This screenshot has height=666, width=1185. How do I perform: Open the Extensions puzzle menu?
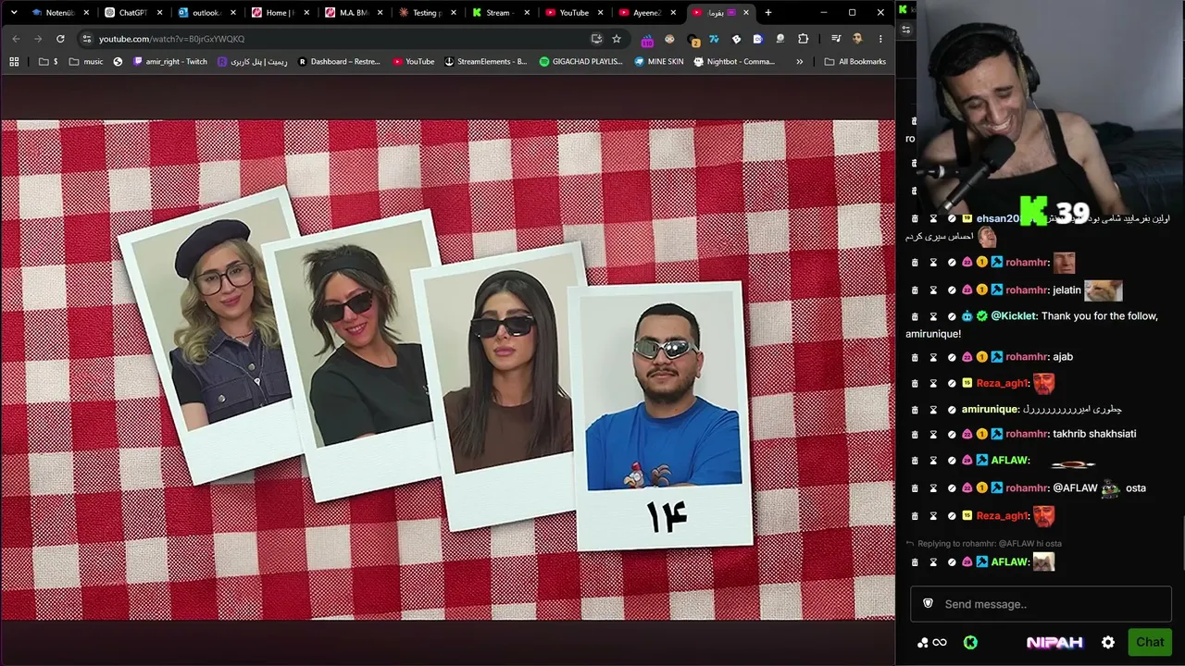(803, 39)
